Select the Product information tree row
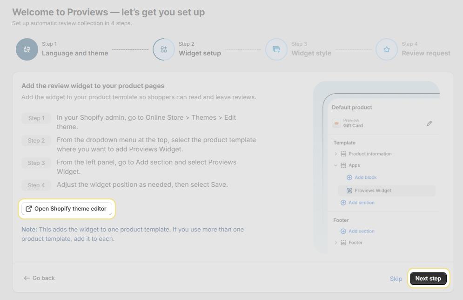The height and width of the screenshot is (300, 463). (370, 154)
